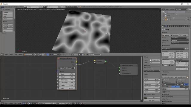Toggle the File Extensions checkbox

(x=176, y=80)
